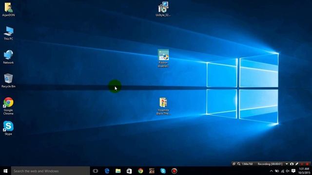The image size is (312, 175).
Task: Click the recorder zoom magnifier icon
Action: tap(239, 164)
